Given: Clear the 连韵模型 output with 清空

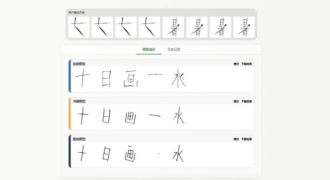Looking at the screenshot, I should (236, 64).
